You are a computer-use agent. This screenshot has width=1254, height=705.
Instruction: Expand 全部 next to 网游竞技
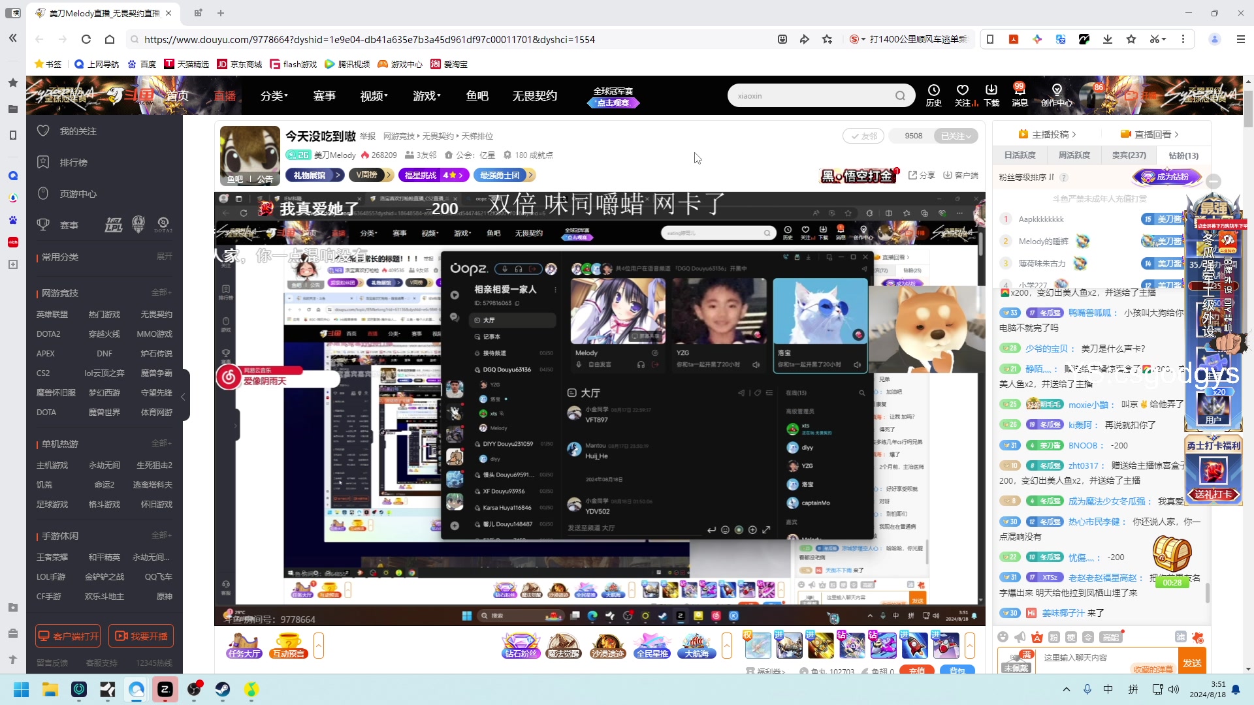coord(161,292)
